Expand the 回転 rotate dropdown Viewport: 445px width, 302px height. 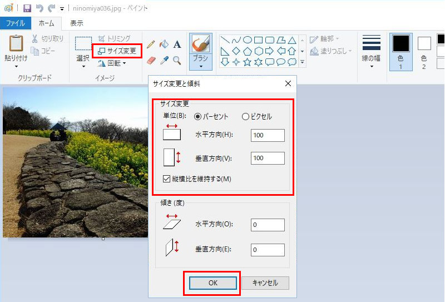pyautogui.click(x=125, y=63)
